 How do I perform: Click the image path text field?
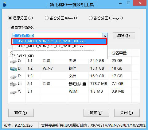(x=58, y=36)
